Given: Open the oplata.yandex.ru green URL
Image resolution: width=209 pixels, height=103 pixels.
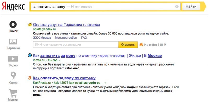Looking at the screenshot, I should [x=44, y=29].
